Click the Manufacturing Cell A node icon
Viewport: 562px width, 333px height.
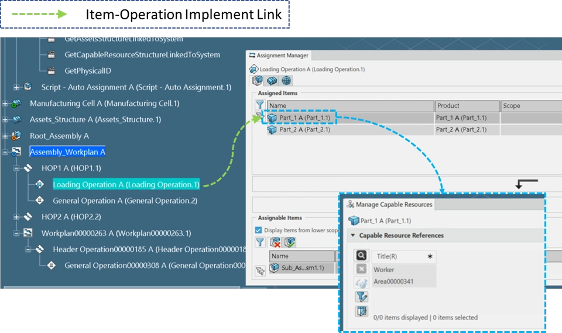click(16, 104)
